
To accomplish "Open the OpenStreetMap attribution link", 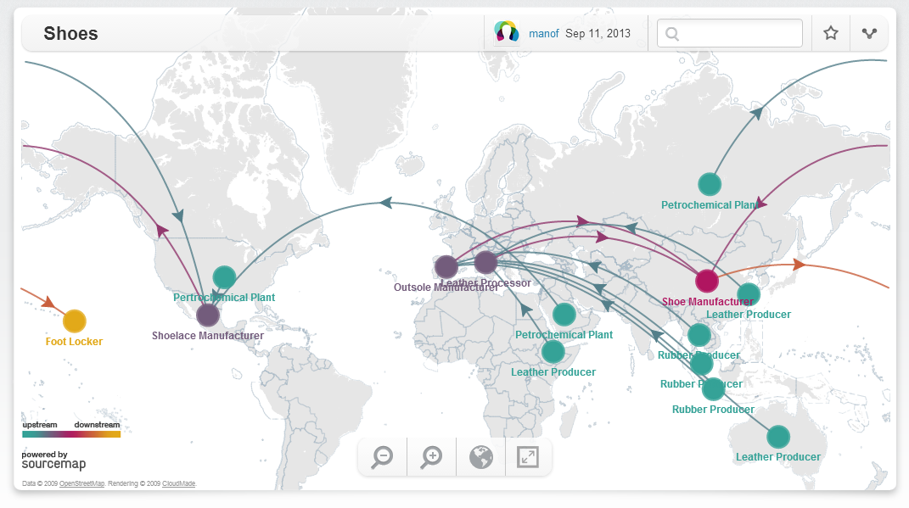I will tap(81, 483).
